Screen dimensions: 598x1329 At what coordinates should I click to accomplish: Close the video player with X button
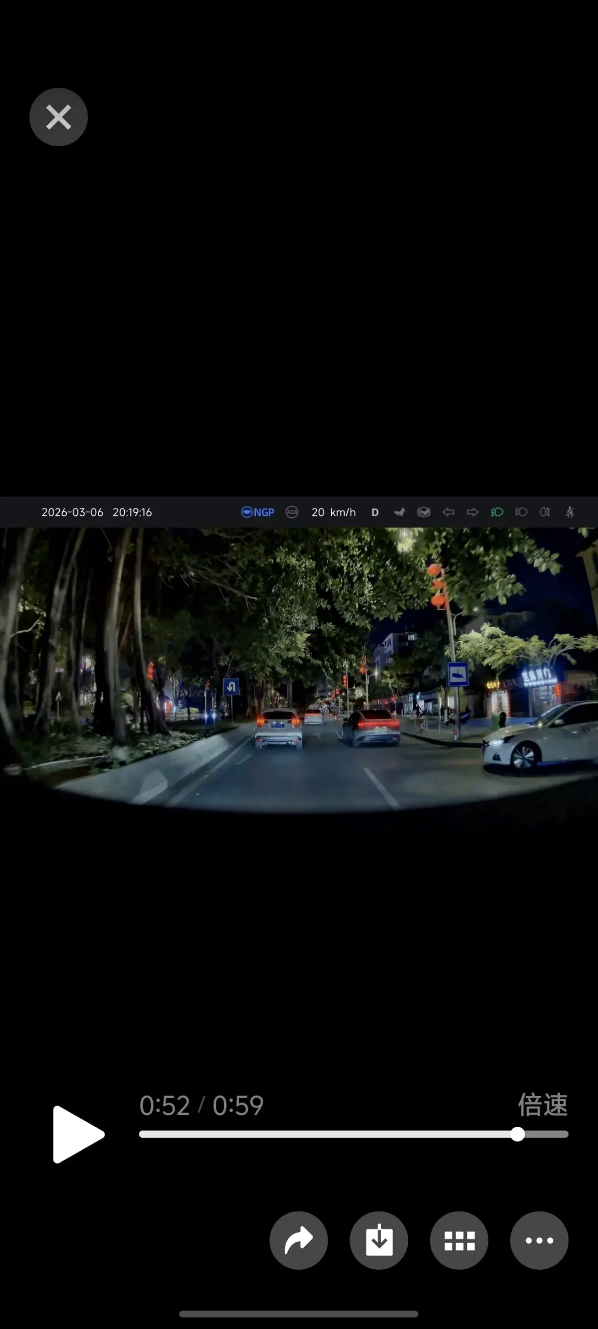(58, 117)
